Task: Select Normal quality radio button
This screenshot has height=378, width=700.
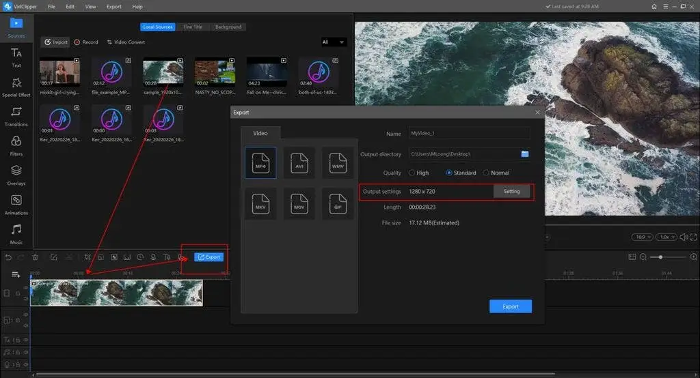Action: [486, 173]
